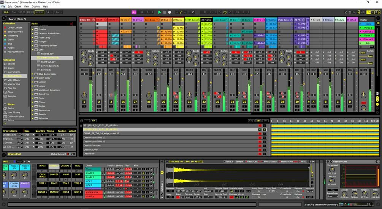382x209 pixels.
Task: Toggle track 32 activator button
Action: point(204,102)
